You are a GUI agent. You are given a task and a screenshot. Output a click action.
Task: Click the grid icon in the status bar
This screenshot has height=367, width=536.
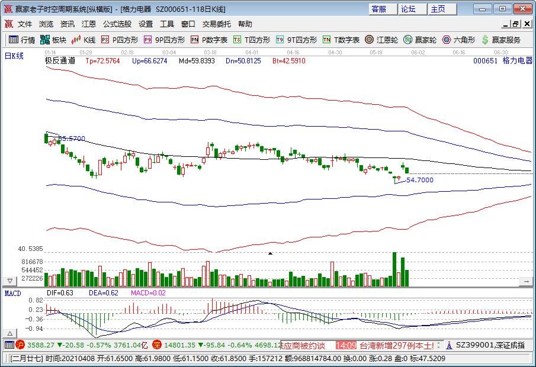tap(9, 345)
